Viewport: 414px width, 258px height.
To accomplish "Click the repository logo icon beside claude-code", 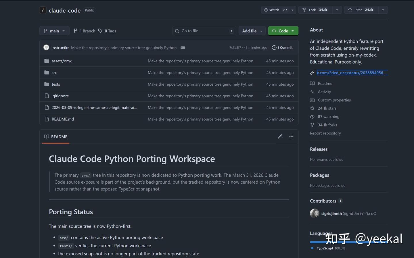I will pyautogui.click(x=43, y=10).
